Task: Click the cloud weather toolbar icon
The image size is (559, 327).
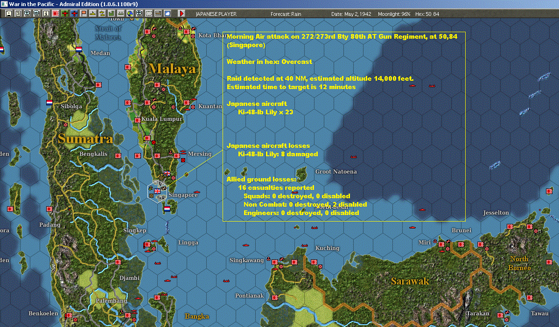Action: tap(167, 14)
